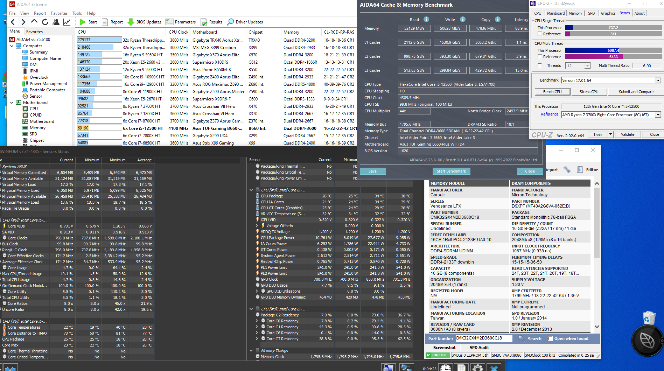Open Parameters in AIDA64 toolbar

pyautogui.click(x=181, y=22)
